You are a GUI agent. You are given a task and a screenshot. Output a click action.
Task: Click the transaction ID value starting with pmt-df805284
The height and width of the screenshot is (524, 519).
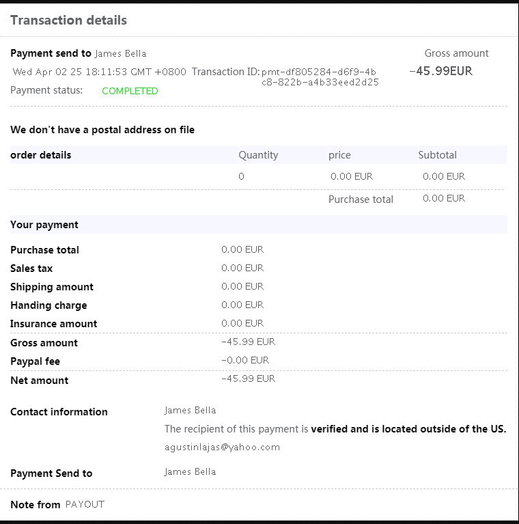320,77
